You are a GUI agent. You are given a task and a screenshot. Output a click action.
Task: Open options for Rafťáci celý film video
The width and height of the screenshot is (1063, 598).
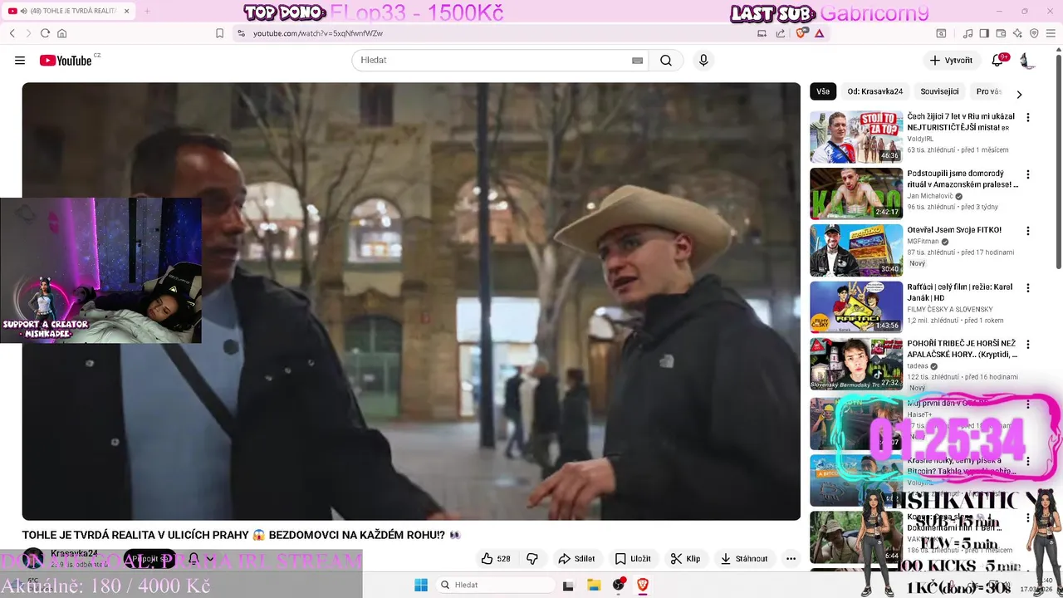pos(1028,288)
